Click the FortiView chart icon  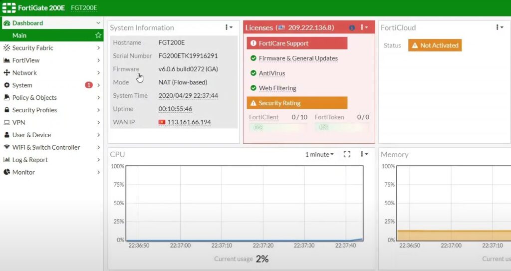coord(6,60)
